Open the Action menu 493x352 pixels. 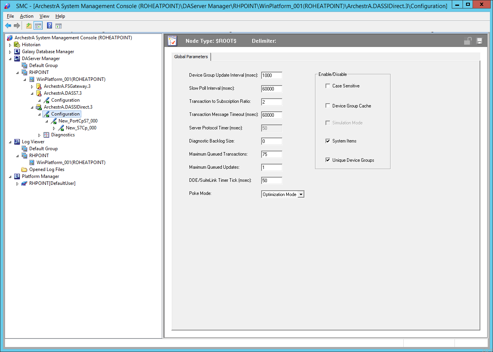[x=27, y=16]
